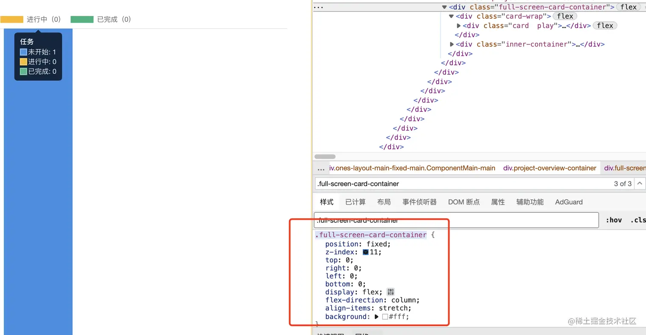Open the 布局 layout tab
Image resolution: width=646 pixels, height=335 pixels.
point(384,202)
